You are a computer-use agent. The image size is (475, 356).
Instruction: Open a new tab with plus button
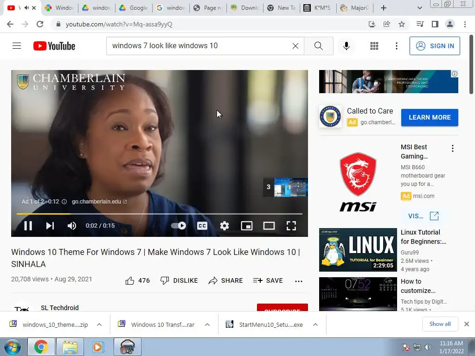[x=384, y=8]
